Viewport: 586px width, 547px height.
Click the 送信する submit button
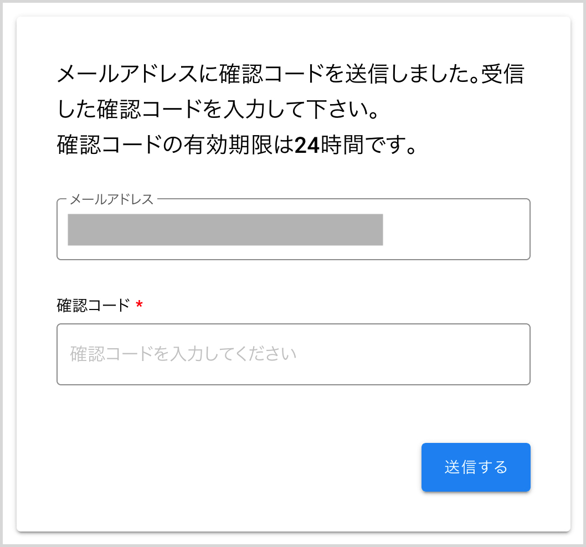(476, 467)
